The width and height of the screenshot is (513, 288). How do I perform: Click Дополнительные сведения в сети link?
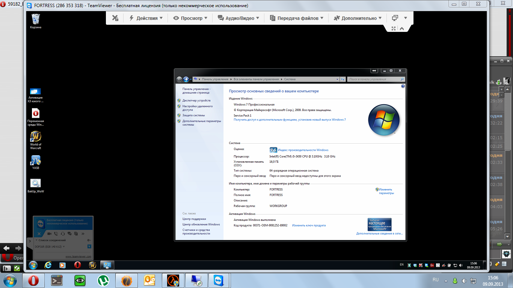[379, 233]
